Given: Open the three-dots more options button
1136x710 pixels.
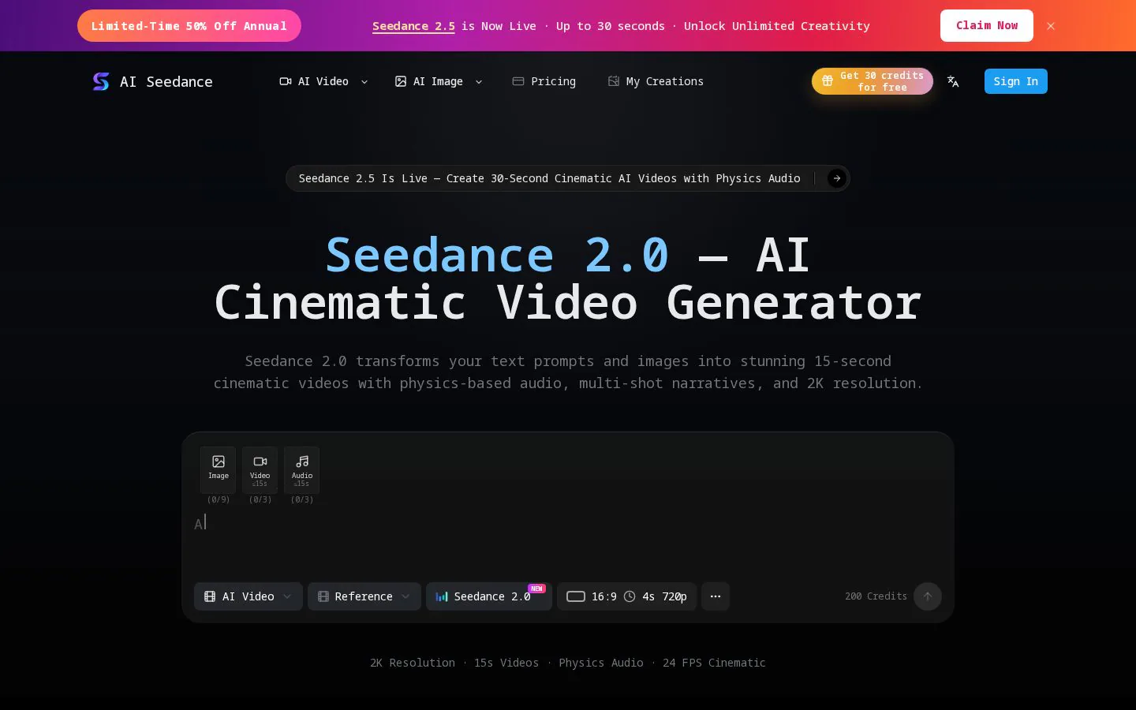Looking at the screenshot, I should pyautogui.click(x=716, y=596).
